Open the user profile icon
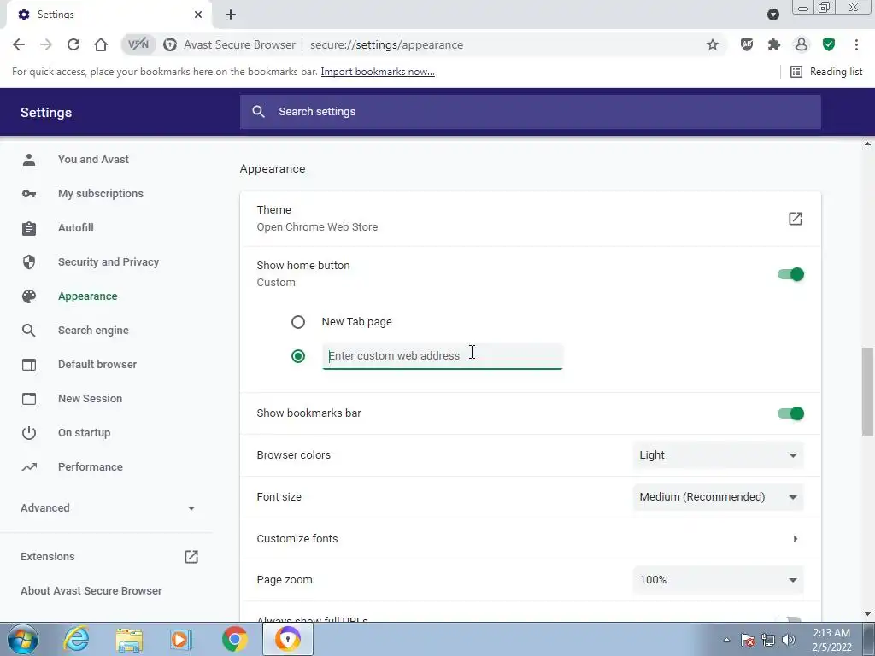 802,44
